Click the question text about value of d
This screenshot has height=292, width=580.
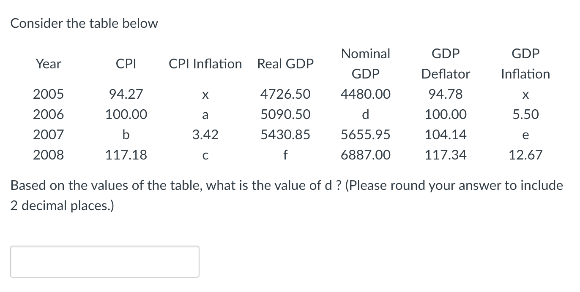click(287, 195)
